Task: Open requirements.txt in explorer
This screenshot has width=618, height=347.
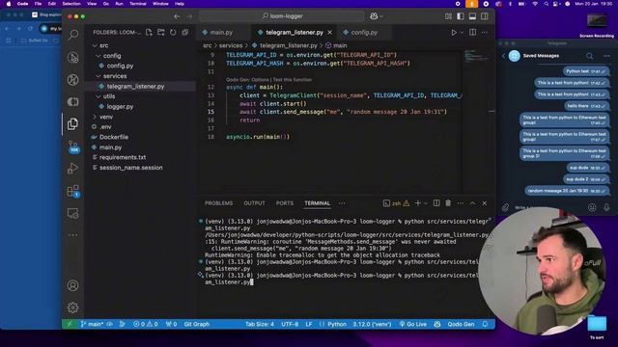Action: [x=123, y=157]
